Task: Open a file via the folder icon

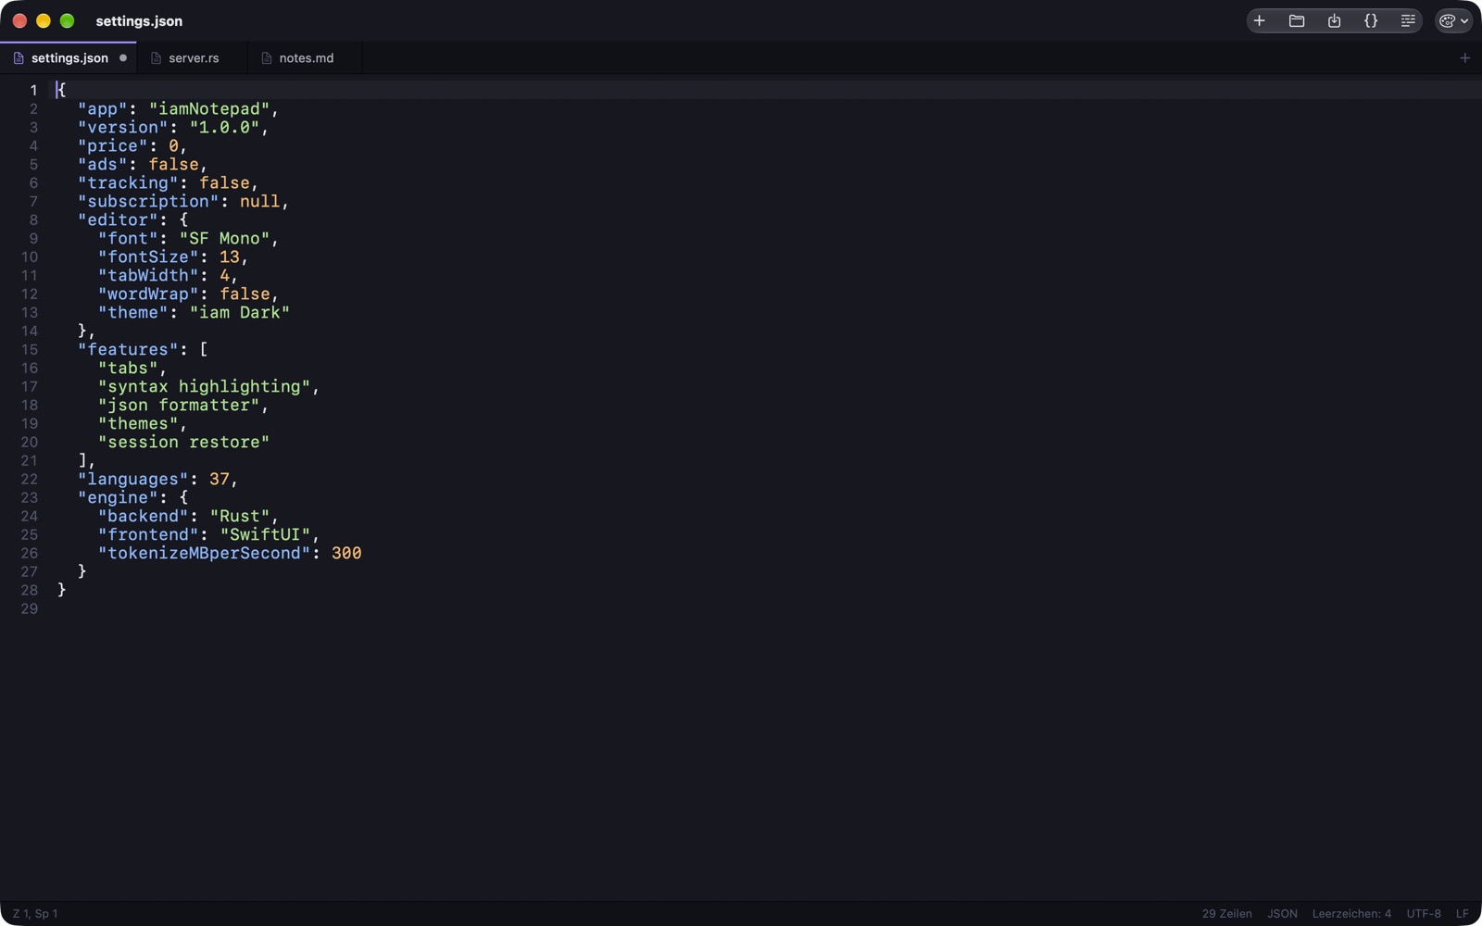Action: 1297,20
